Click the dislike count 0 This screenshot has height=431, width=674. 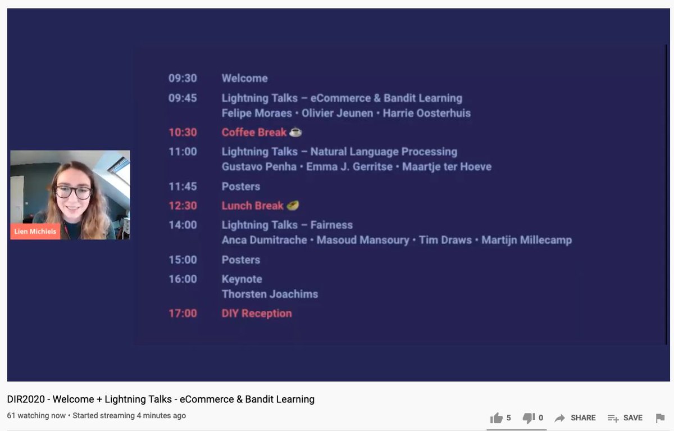(541, 418)
